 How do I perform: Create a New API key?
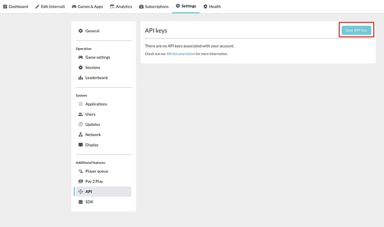coord(356,30)
